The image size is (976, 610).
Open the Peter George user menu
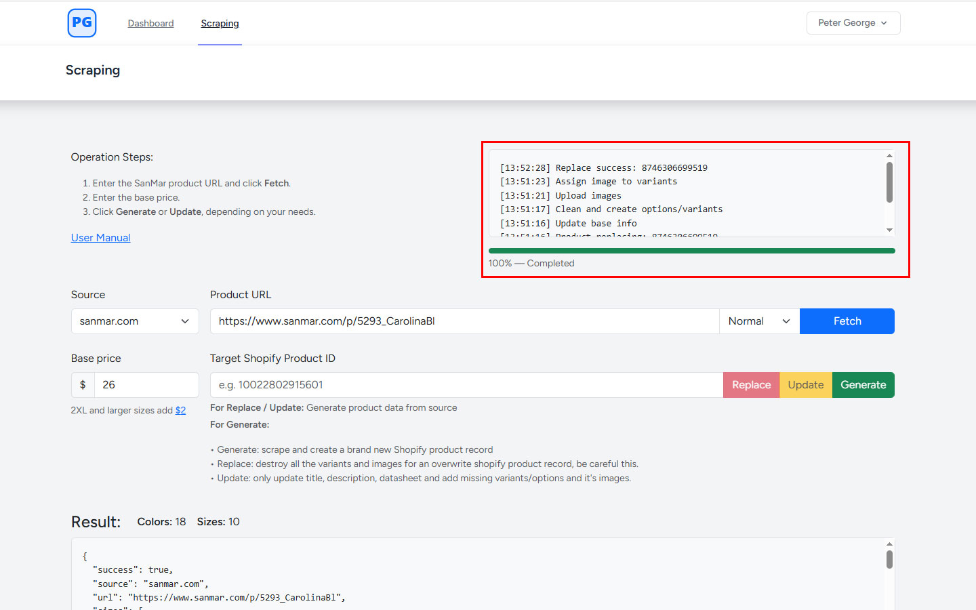coord(853,23)
